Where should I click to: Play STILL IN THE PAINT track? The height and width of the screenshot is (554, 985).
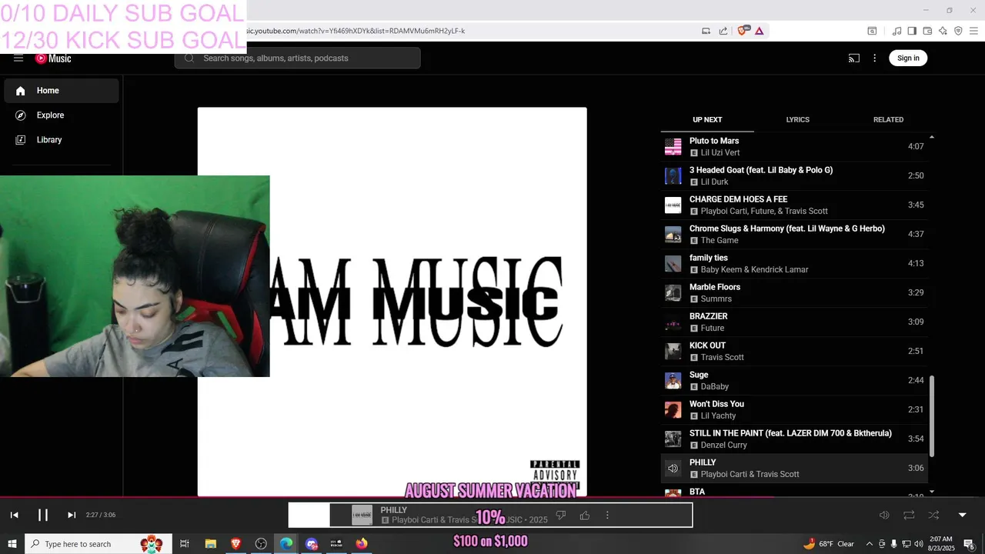794,439
